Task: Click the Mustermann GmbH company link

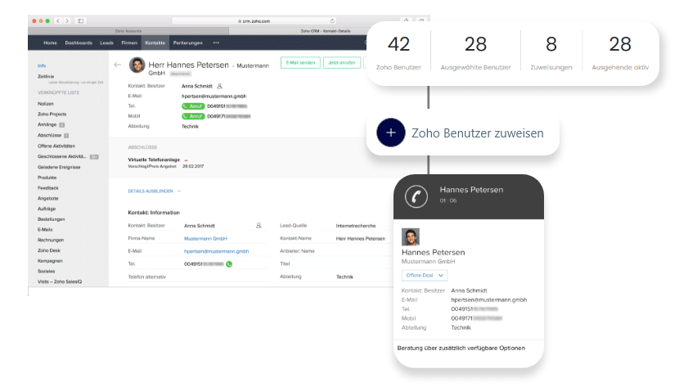Action: 205,239
